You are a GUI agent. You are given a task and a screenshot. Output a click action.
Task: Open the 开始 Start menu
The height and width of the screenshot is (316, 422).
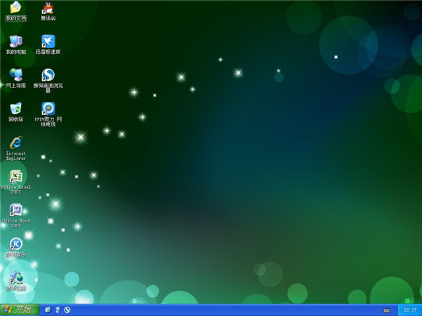pos(20,310)
